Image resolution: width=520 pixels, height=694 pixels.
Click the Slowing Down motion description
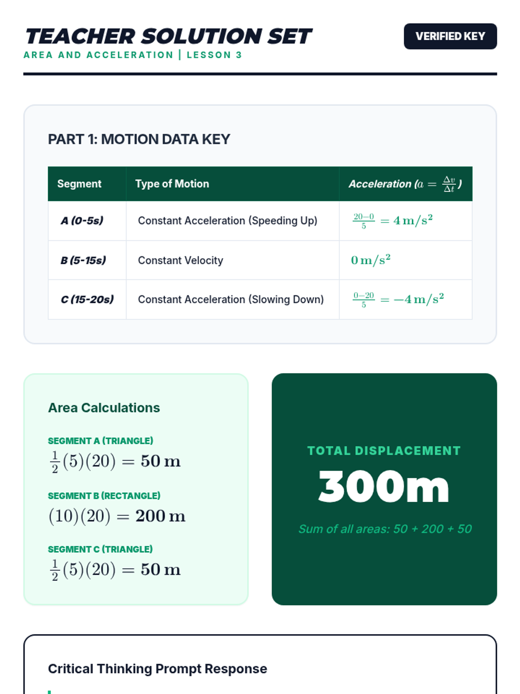pos(231,299)
